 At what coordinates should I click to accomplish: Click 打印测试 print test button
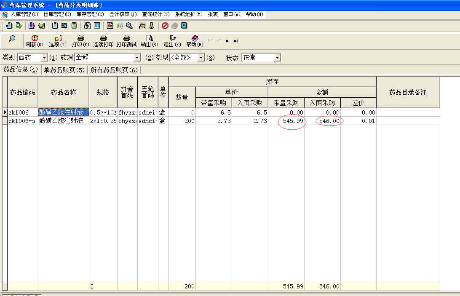click(126, 41)
